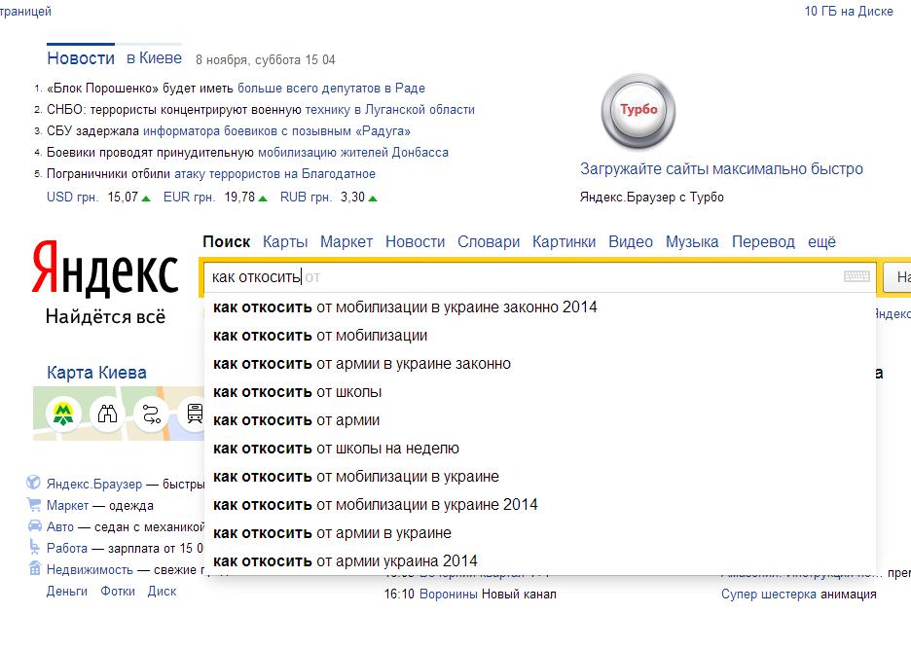Open 'Загружайте сайты максимально быстро' link
Image resolution: width=911 pixels, height=649 pixels.
coord(721,169)
